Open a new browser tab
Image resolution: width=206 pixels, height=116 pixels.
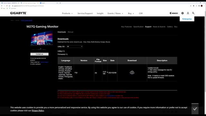click(x=60, y=3)
